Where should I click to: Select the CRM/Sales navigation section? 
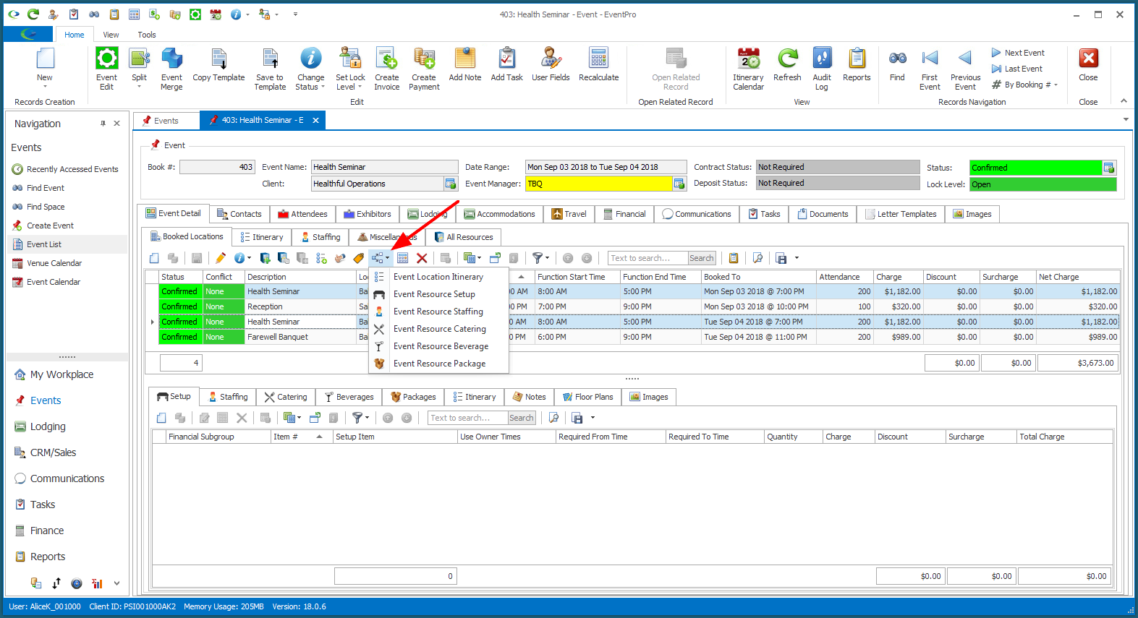[53, 452]
